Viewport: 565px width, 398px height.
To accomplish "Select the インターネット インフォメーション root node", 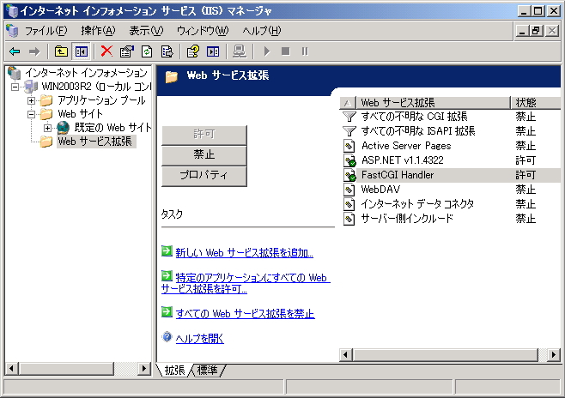I will (x=86, y=73).
